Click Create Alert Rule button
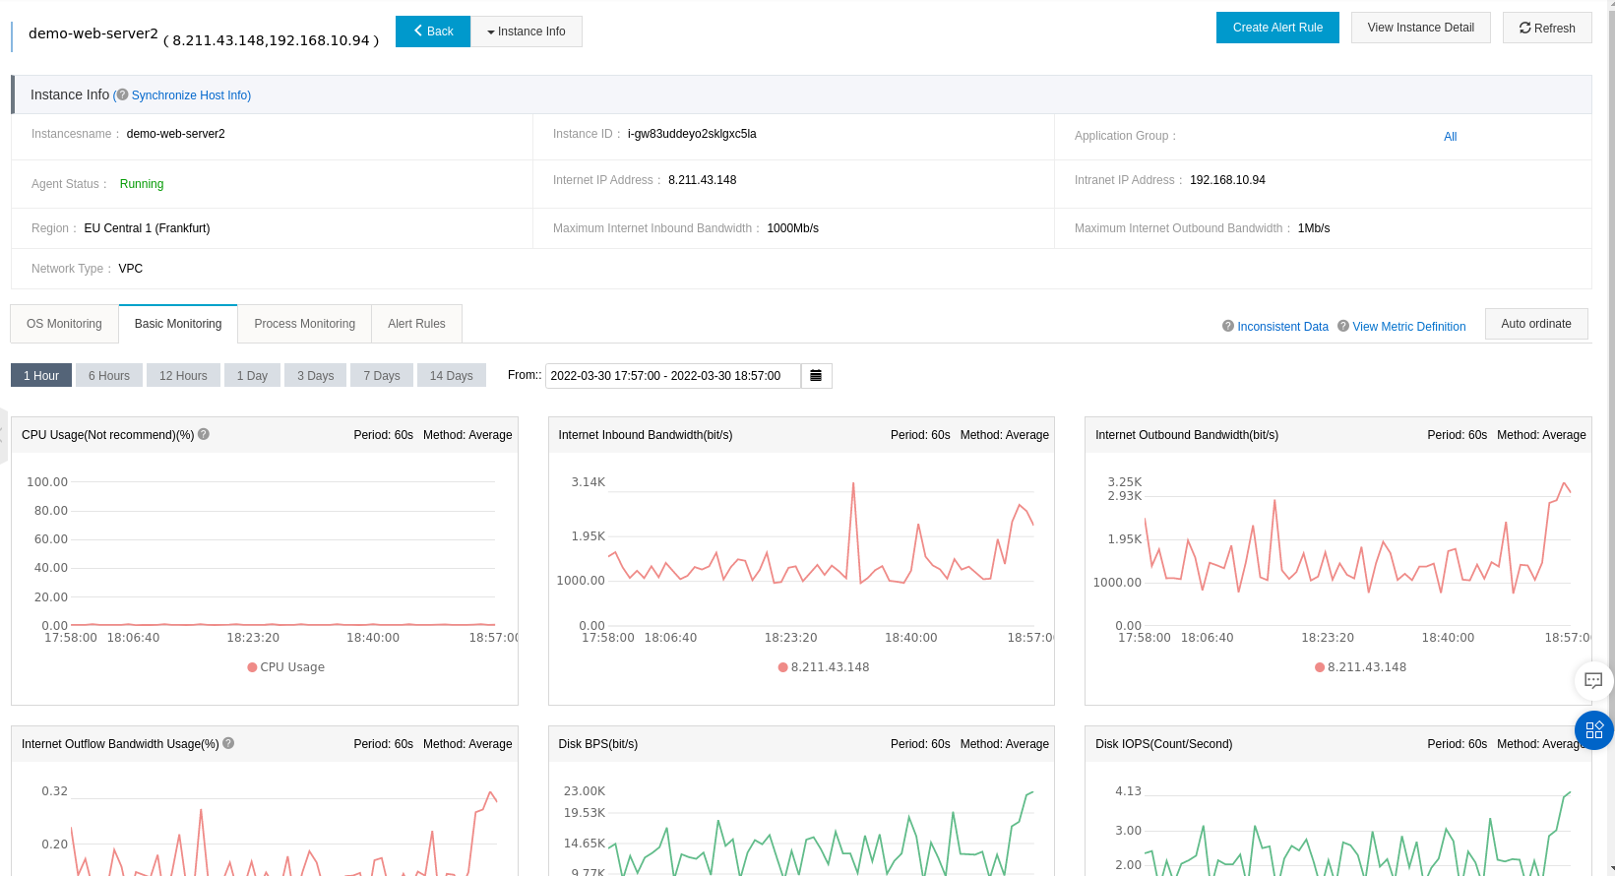The width and height of the screenshot is (1615, 876). 1277,28
